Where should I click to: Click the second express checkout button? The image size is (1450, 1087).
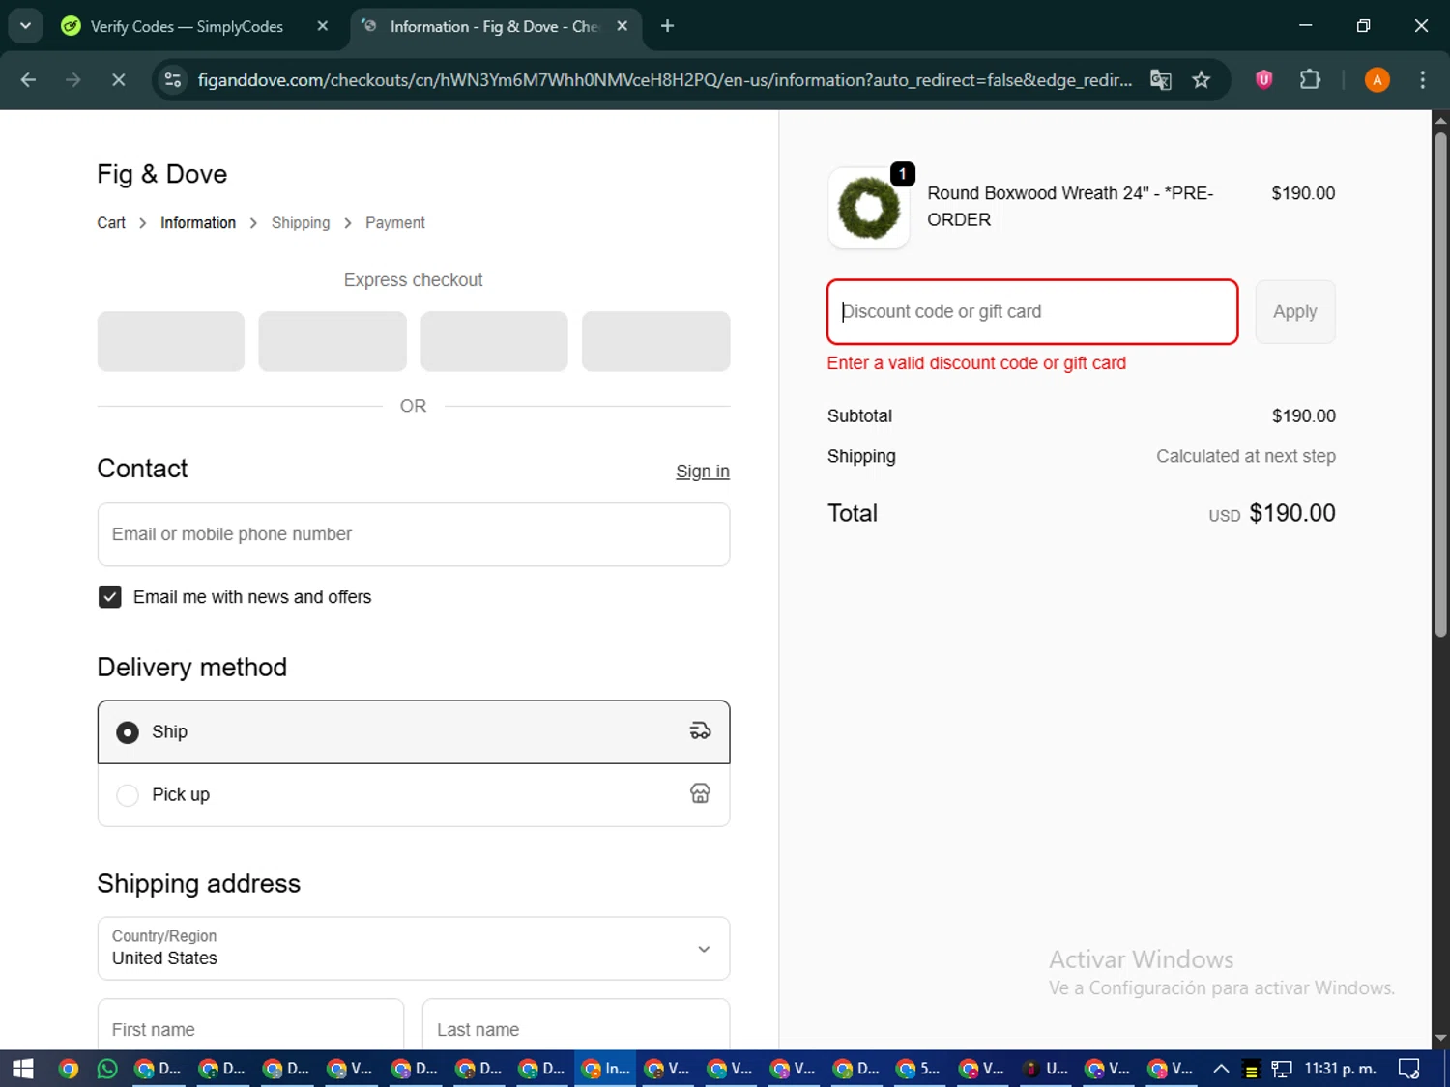click(x=333, y=341)
